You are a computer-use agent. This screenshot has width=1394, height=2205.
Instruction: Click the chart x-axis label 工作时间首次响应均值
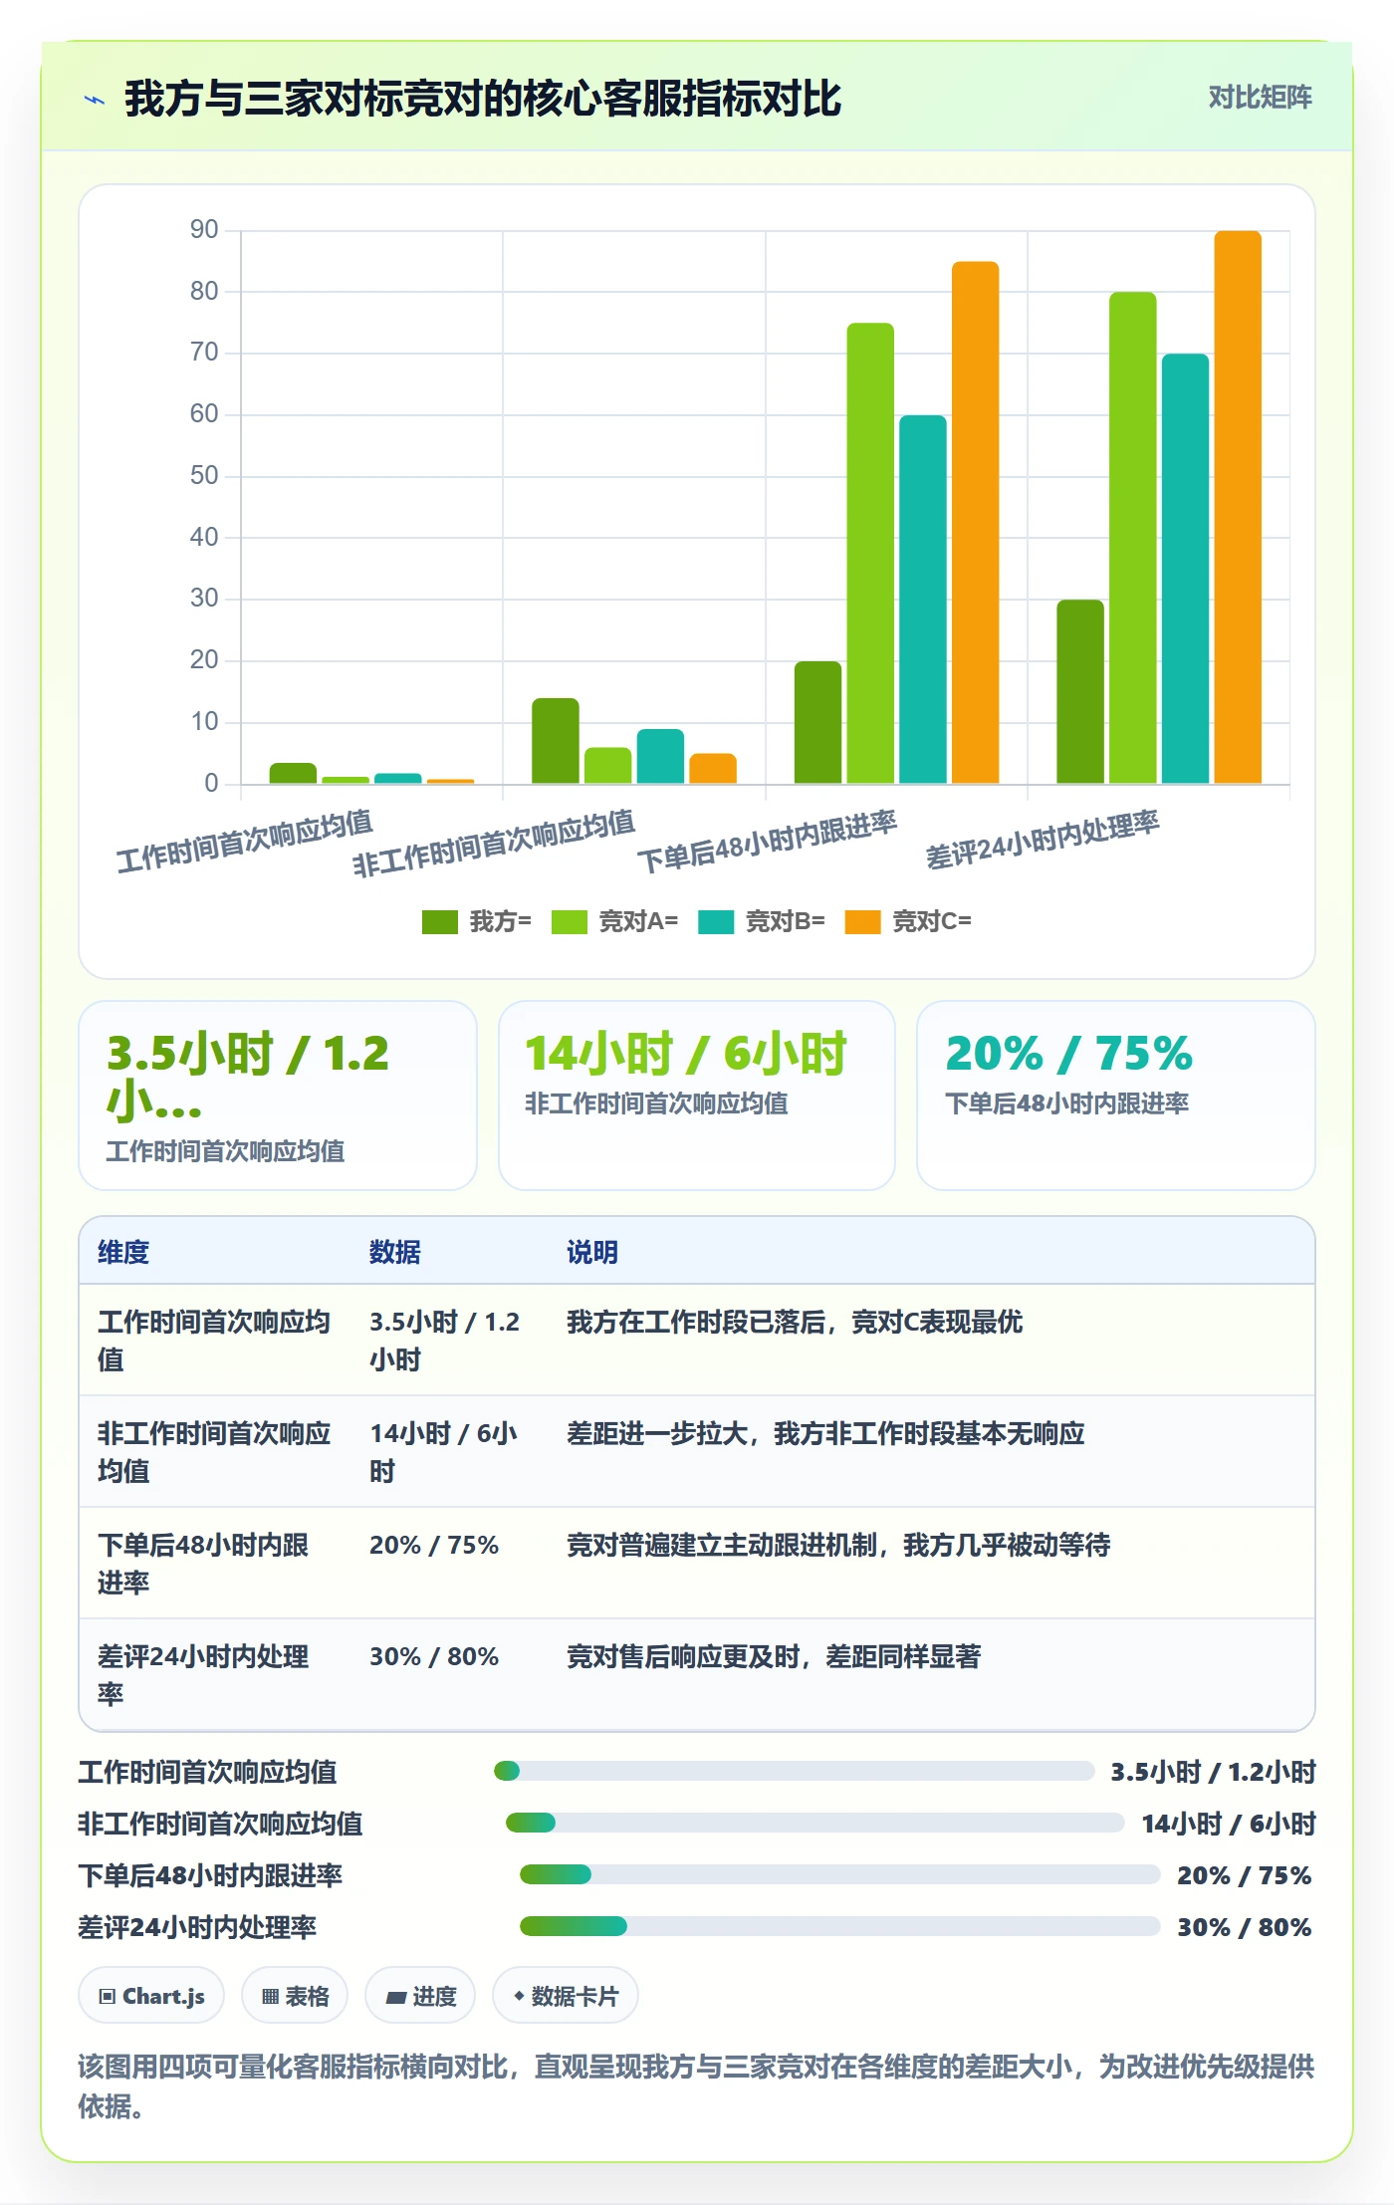pyautogui.click(x=245, y=842)
